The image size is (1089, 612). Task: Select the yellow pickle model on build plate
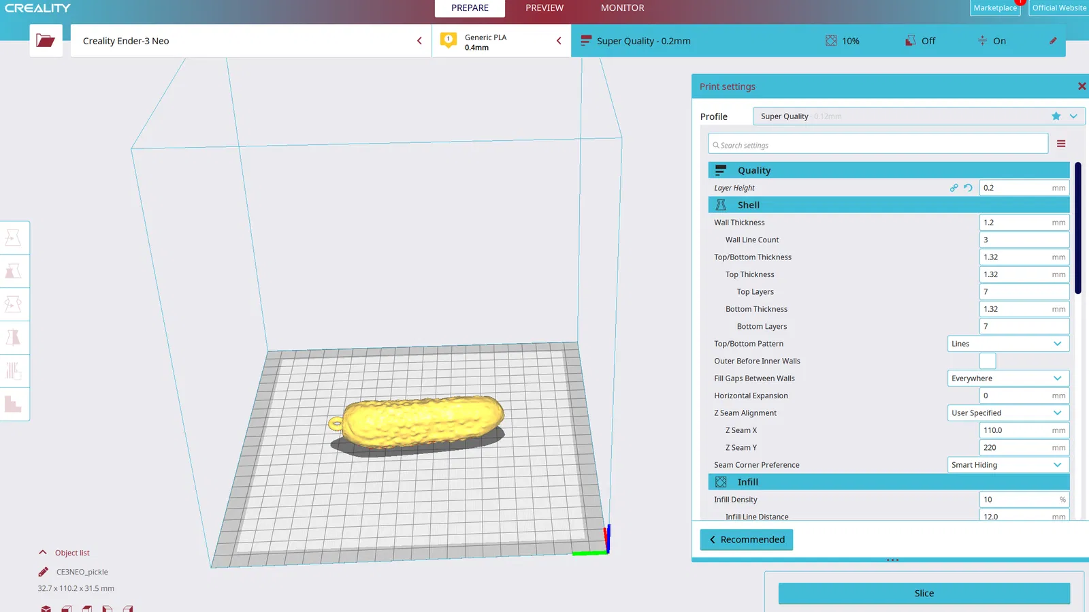(422, 421)
